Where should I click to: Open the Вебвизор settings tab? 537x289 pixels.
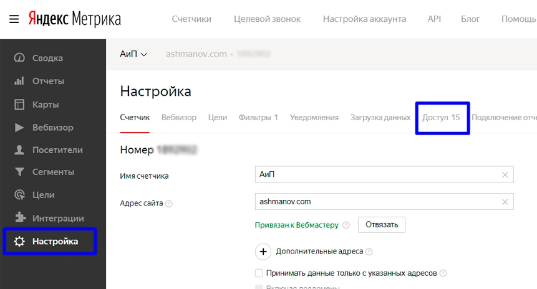[179, 117]
